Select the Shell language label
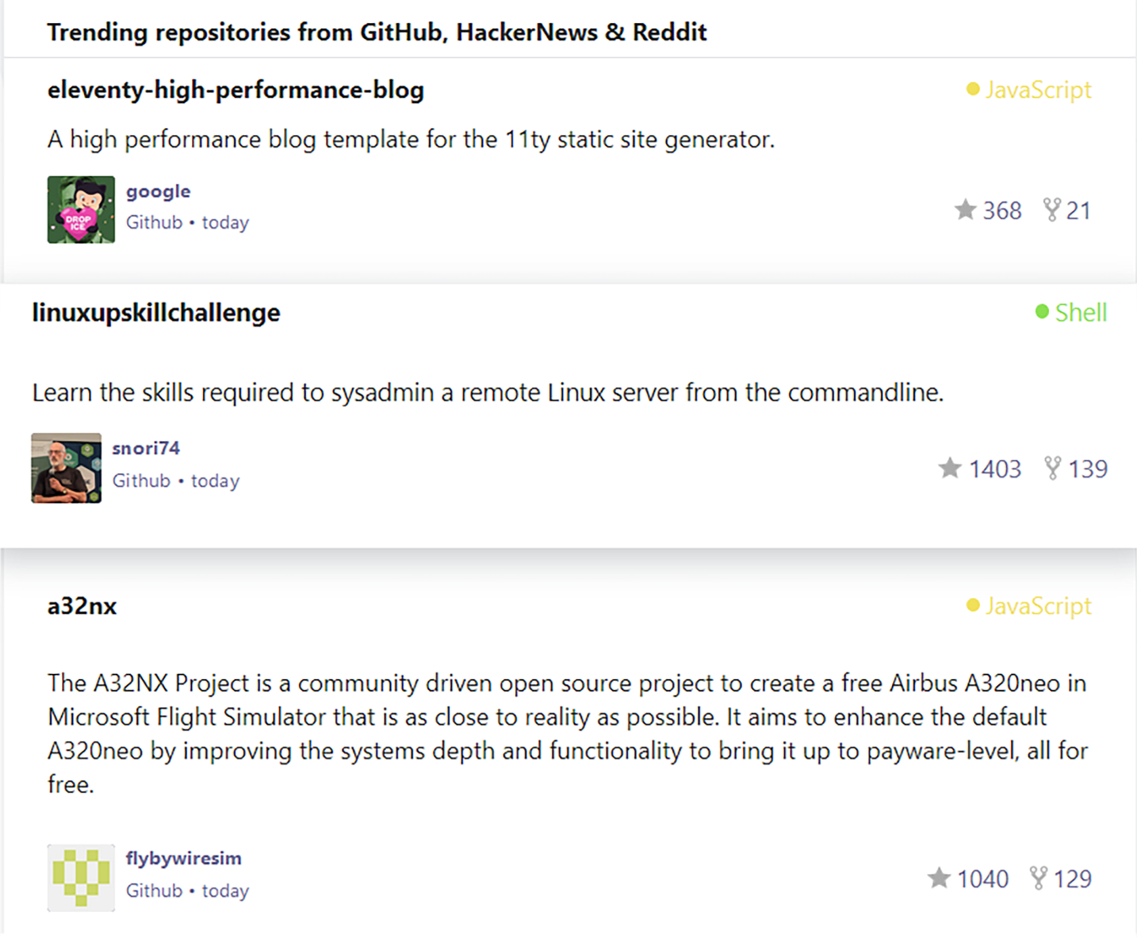The width and height of the screenshot is (1137, 937). [1081, 313]
